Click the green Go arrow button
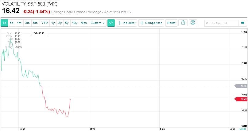 tap(242, 23)
